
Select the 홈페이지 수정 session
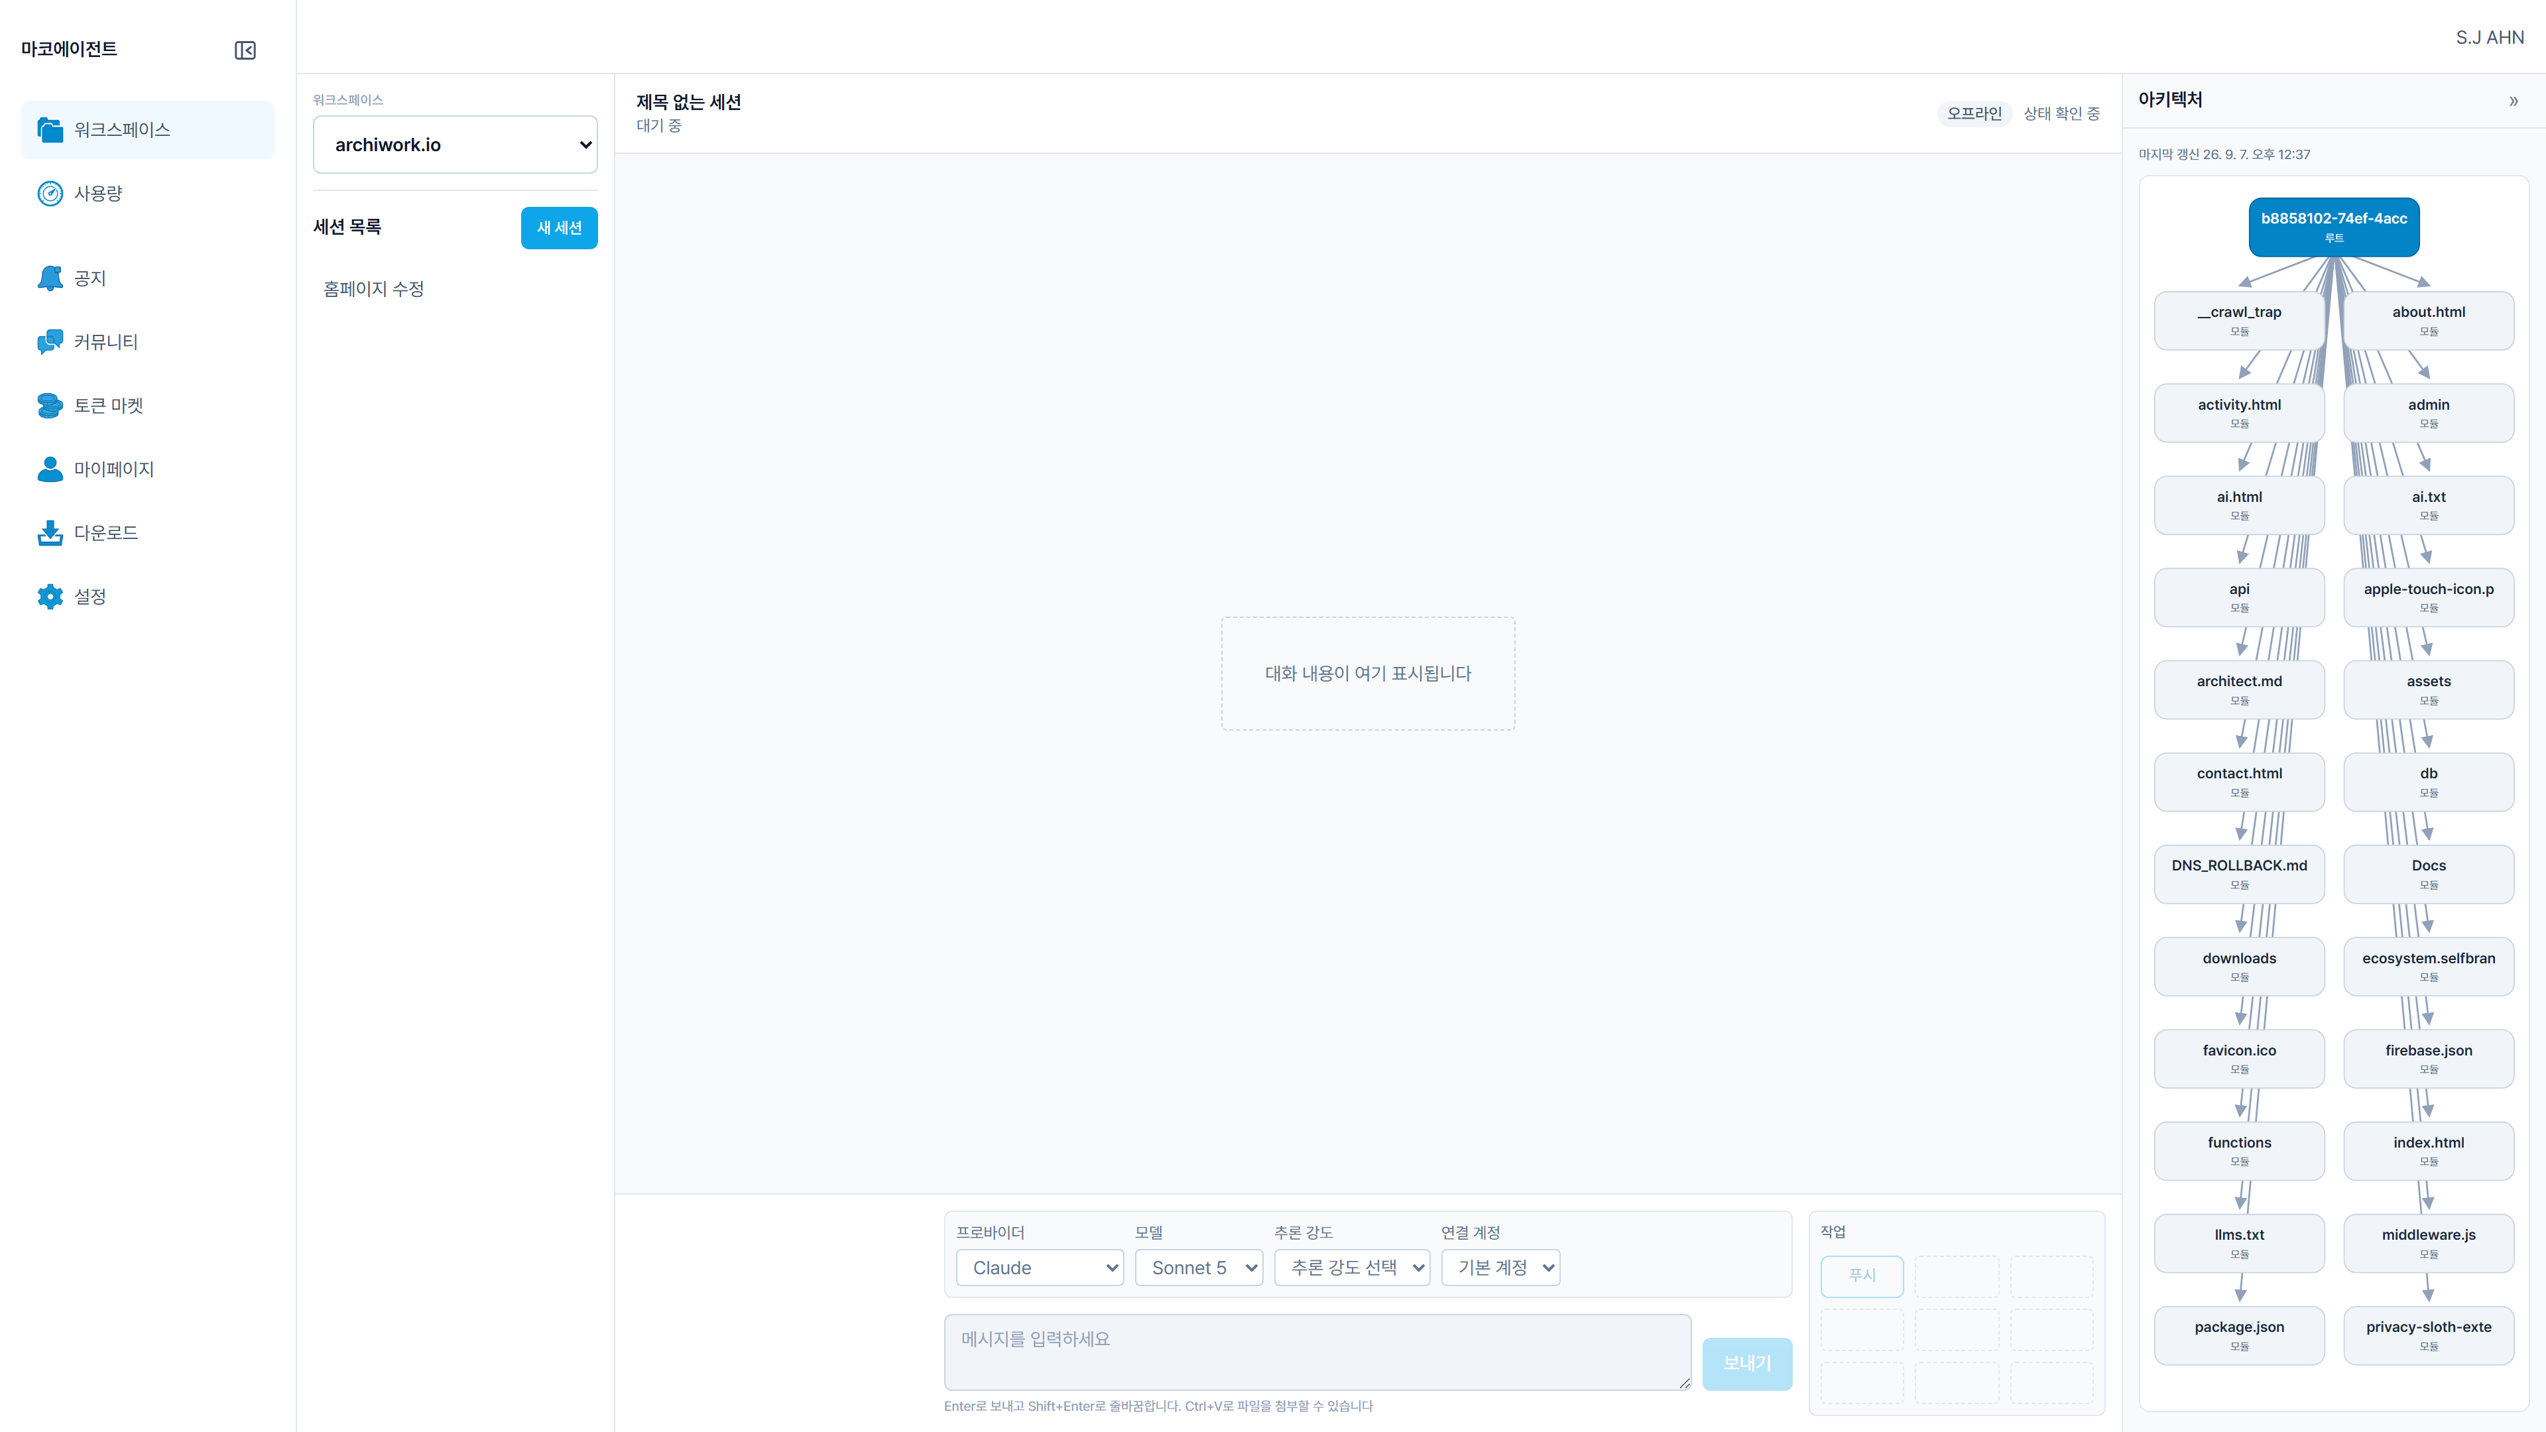tap(455, 288)
